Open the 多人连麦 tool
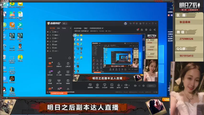This screenshot has height=115, width=204. (59, 73)
